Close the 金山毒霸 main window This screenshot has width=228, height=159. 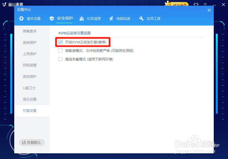(x=223, y=5)
